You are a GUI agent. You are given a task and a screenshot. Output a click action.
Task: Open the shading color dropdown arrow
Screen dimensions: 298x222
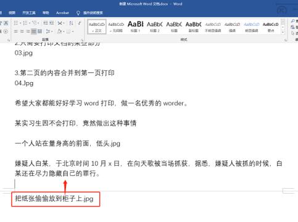point(64,31)
